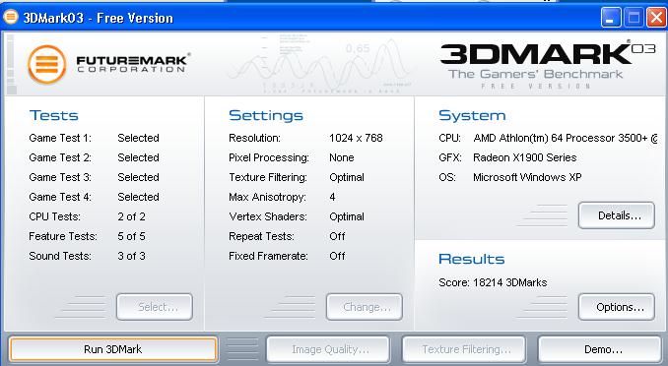Run the 3DMark benchmark
Viewport: 668px width, 366px height.
tap(113, 349)
